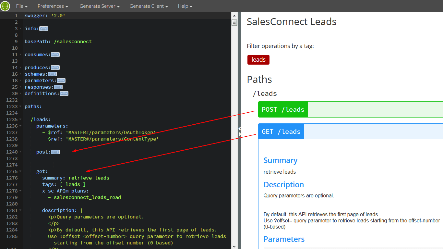Filter operations by the leads tag

point(258,59)
